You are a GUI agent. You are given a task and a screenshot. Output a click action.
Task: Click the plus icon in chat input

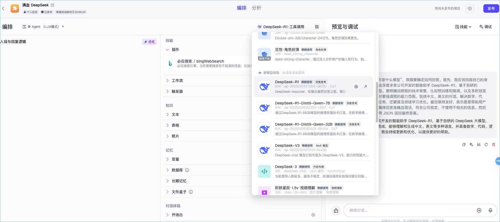[479, 210]
